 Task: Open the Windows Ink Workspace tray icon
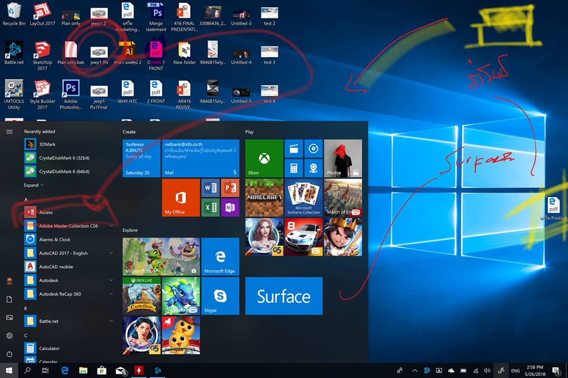(x=501, y=370)
